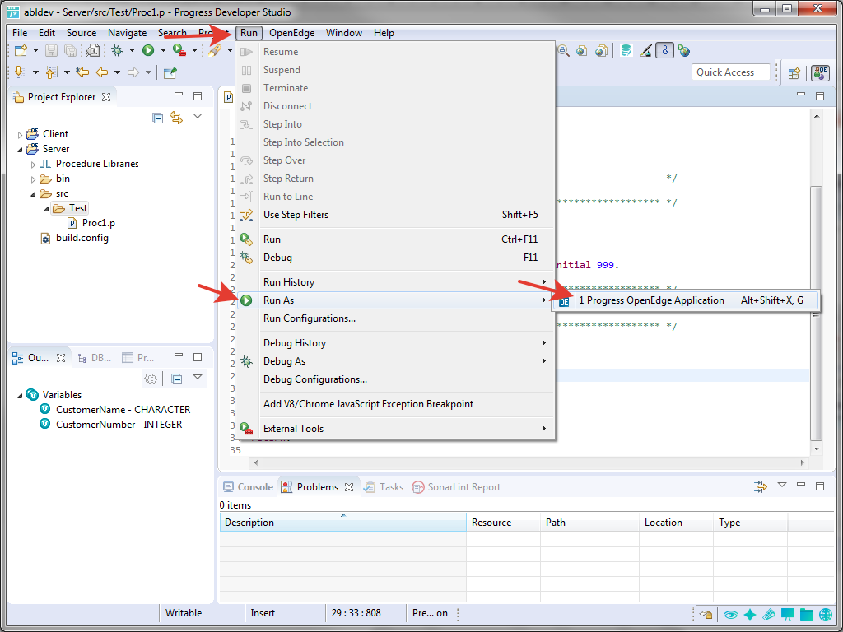Toggle Use Step Filters menu entry

tap(396, 215)
